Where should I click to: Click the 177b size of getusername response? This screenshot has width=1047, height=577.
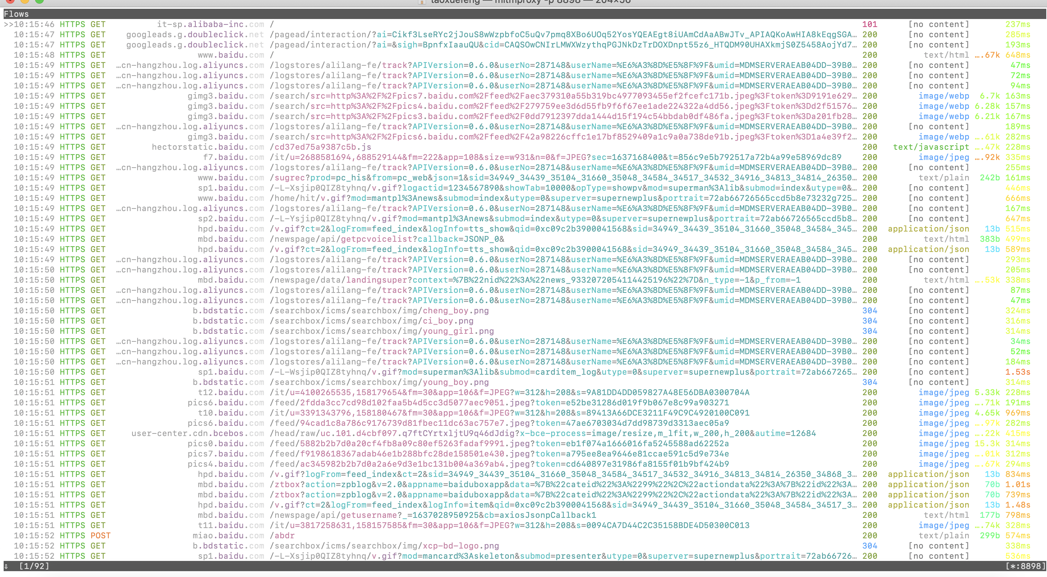[990, 515]
